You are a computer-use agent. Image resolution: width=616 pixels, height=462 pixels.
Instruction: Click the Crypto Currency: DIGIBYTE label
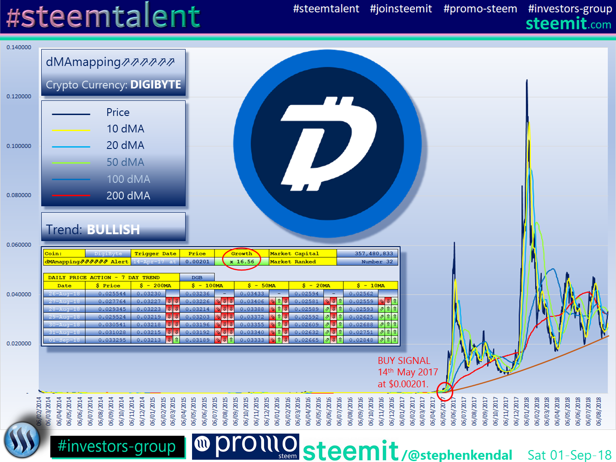tap(113, 85)
